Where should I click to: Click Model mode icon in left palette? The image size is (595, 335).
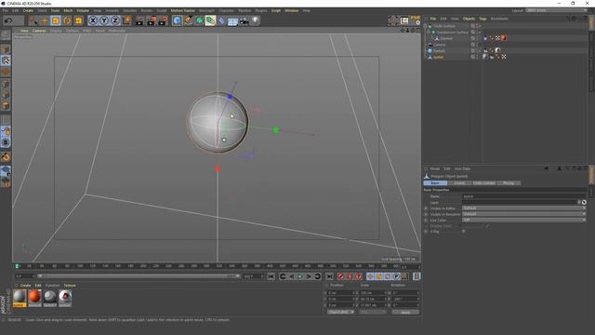6,49
